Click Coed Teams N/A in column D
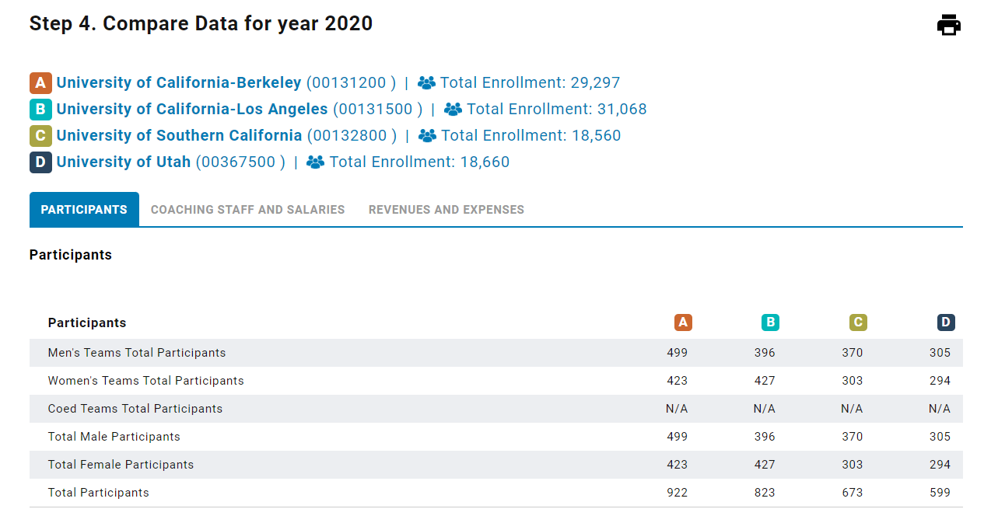 pos(940,409)
